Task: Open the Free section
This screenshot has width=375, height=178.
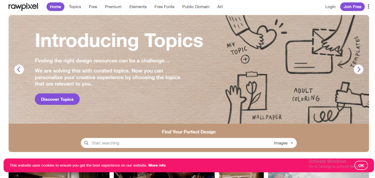Action: 93,7
